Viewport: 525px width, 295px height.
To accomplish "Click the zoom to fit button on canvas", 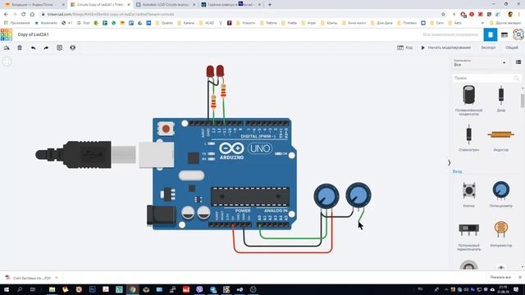I will [x=7, y=61].
